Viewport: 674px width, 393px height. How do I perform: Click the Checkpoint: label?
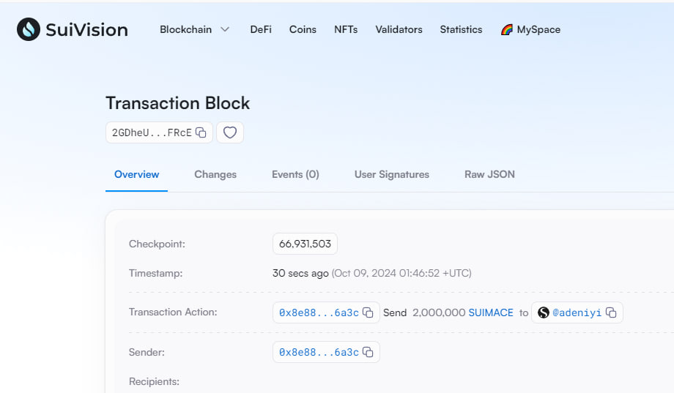coord(157,244)
